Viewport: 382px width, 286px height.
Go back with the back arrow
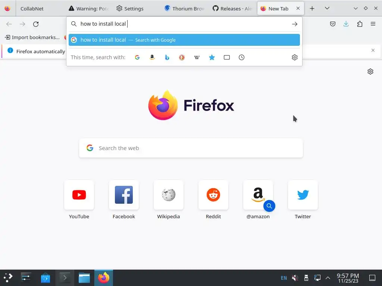click(x=9, y=24)
